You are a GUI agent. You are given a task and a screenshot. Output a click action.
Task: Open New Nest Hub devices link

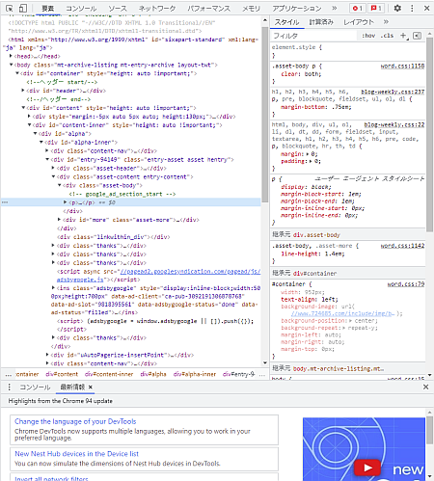pyautogui.click(x=76, y=454)
